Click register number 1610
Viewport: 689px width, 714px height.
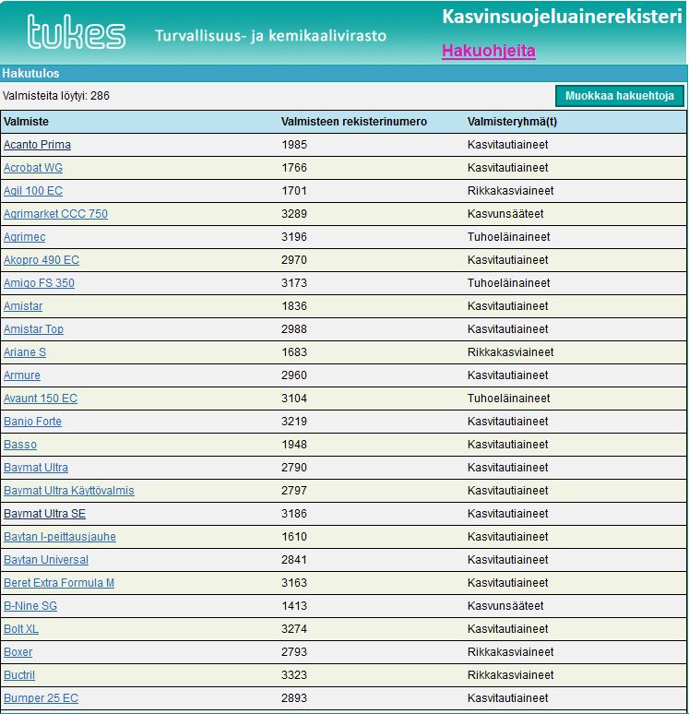click(x=294, y=537)
